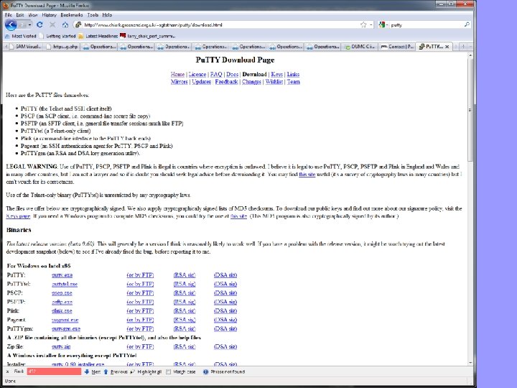This screenshot has height=388, width=517.
Task: Find Next with the down arrow button
Action: click(x=93, y=372)
